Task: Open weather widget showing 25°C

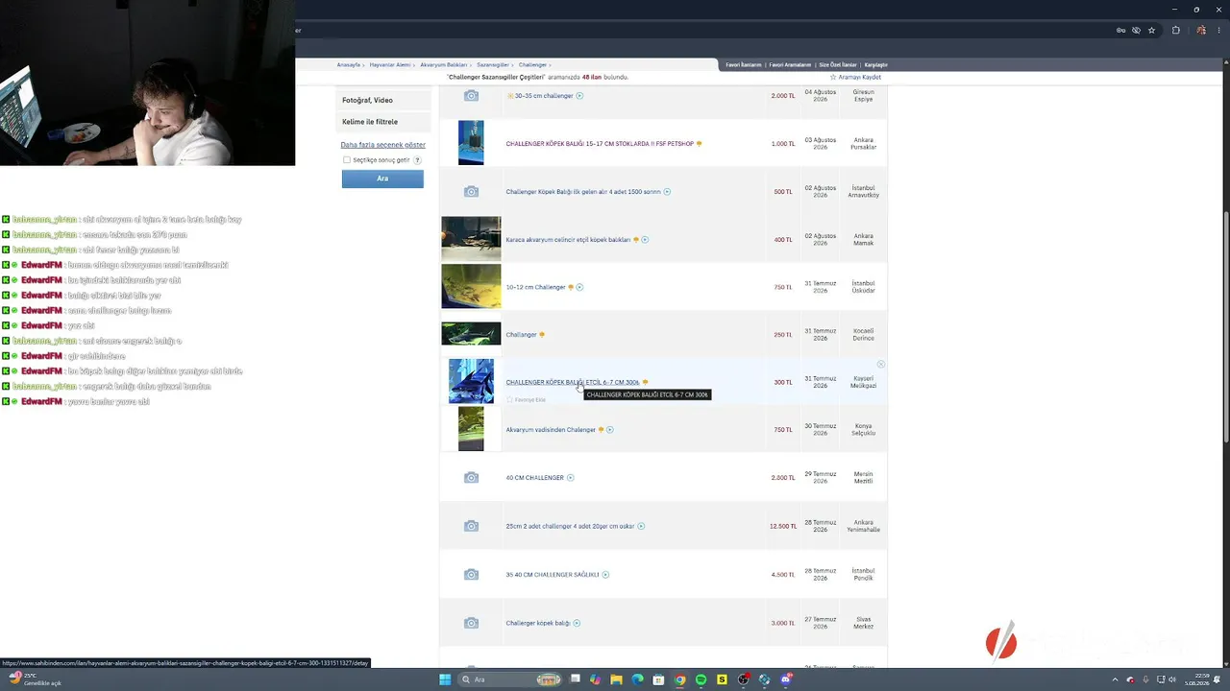Action: (36, 679)
